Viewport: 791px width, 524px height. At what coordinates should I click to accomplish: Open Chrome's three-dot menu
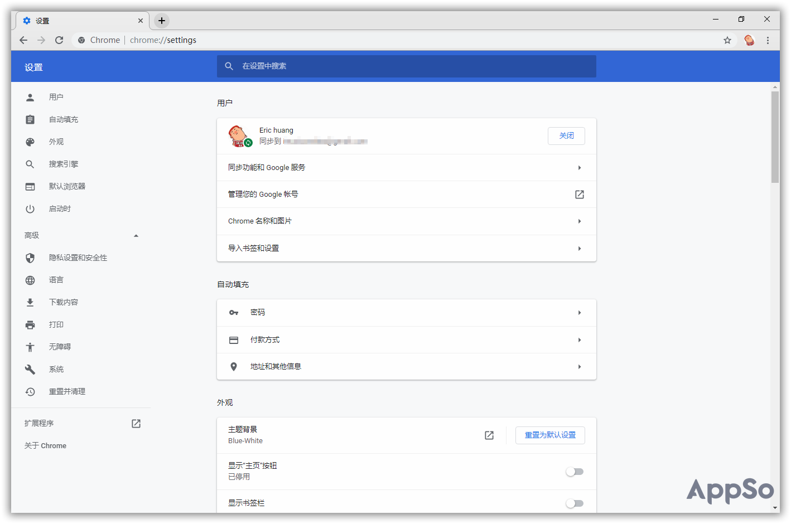click(x=768, y=40)
